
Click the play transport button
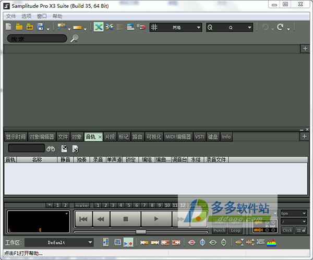(x=156, y=219)
